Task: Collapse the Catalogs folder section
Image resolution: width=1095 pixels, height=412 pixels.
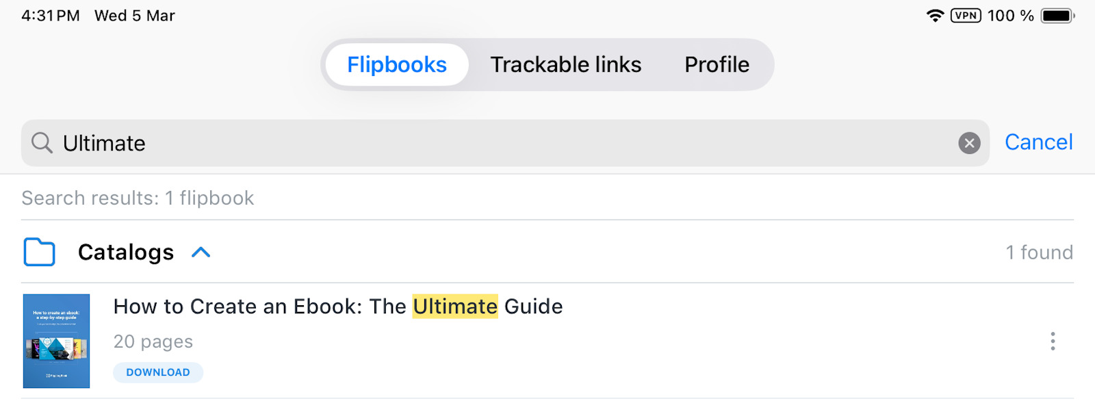Action: [x=201, y=252]
